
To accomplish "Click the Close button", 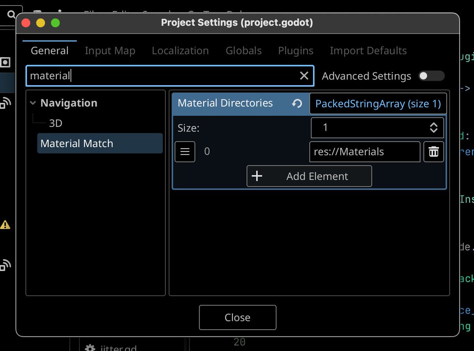I will (237, 317).
